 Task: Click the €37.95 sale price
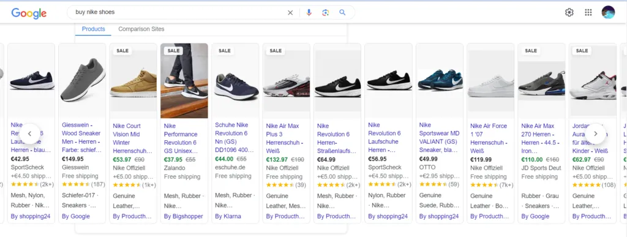pos(173,159)
